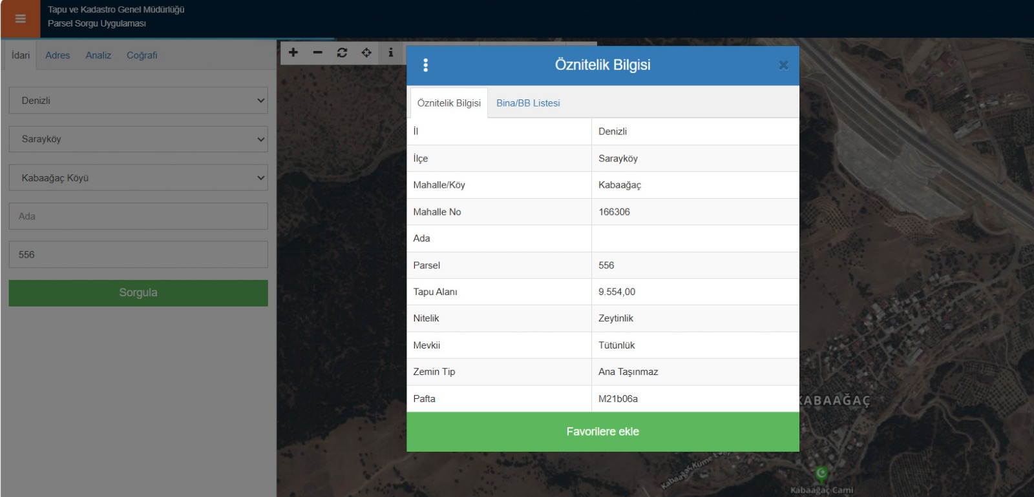The image size is (1034, 497).
Task: Click the Ada input field
Action: (138, 216)
